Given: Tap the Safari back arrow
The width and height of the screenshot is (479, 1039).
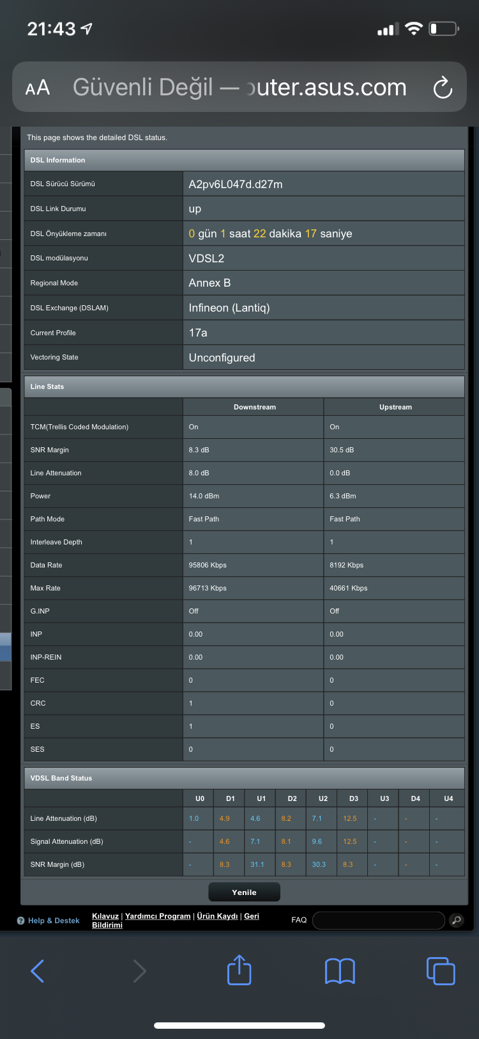Looking at the screenshot, I should tap(38, 971).
